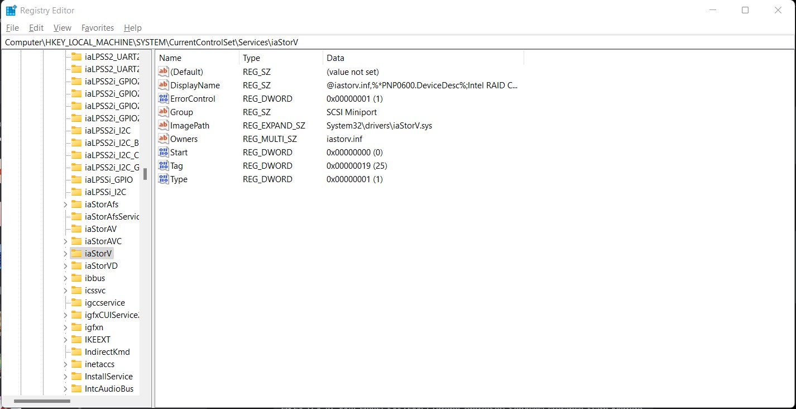Open the Favorites menu

[97, 28]
